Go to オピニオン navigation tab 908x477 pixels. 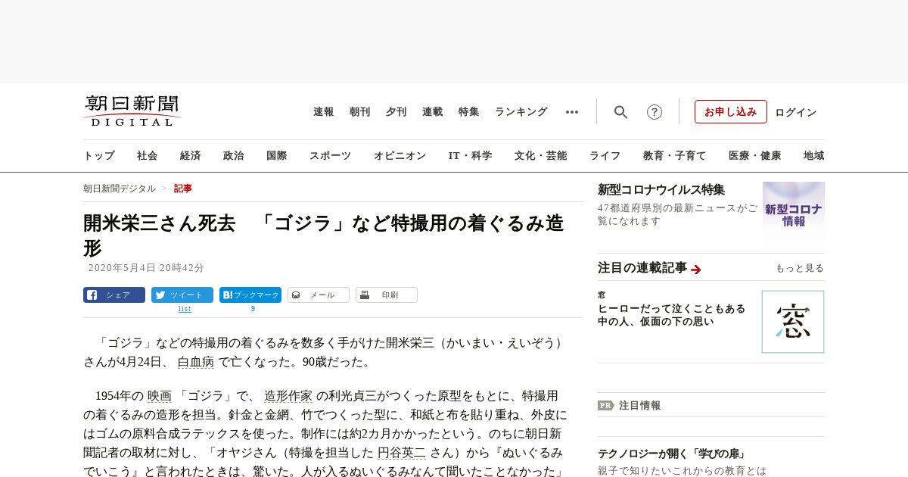click(x=400, y=156)
